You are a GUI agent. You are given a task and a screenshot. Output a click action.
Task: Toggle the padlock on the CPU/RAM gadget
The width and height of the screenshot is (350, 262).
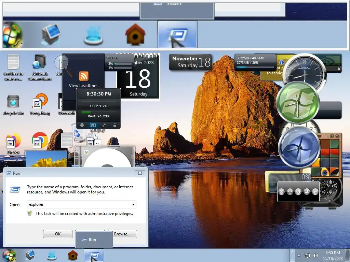pos(115,125)
